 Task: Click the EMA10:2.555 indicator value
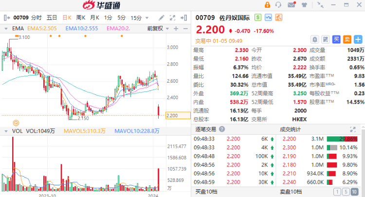coord(81,29)
